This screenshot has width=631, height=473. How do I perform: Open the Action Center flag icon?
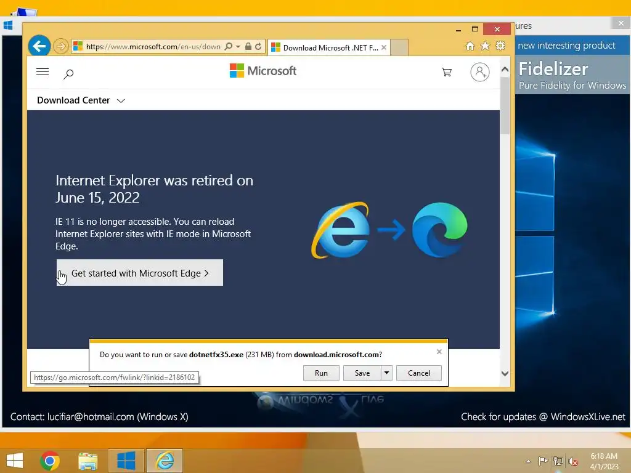[543, 461]
